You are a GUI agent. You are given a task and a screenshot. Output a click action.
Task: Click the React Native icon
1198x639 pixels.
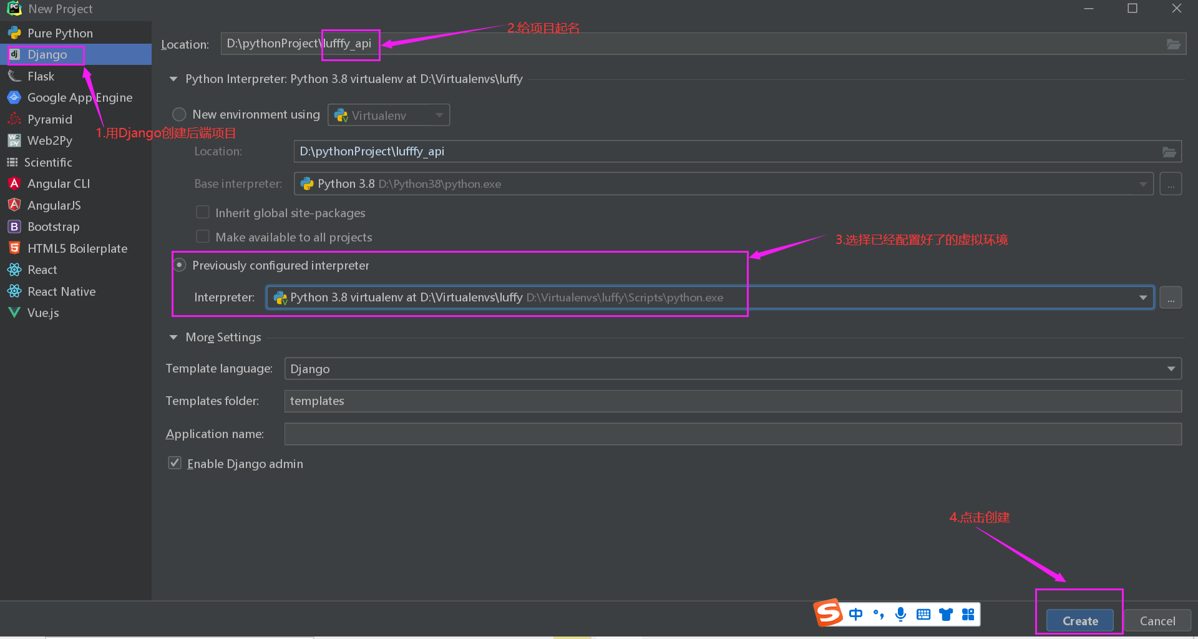point(14,291)
